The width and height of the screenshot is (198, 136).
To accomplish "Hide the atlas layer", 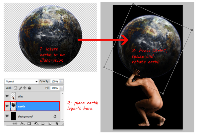I will tap(7, 96).
